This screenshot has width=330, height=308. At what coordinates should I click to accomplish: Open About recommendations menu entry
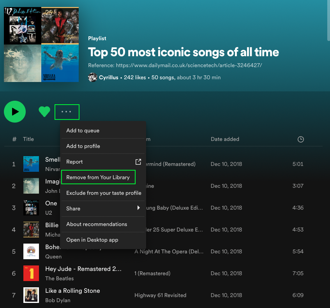click(97, 224)
